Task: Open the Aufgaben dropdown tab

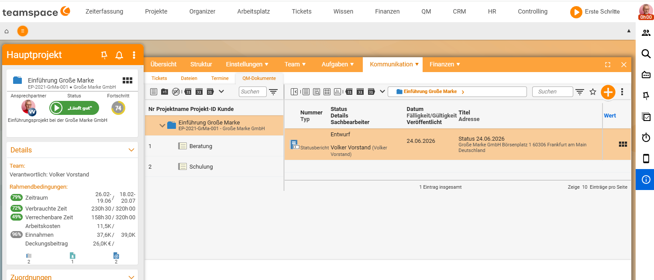Action: pyautogui.click(x=338, y=64)
